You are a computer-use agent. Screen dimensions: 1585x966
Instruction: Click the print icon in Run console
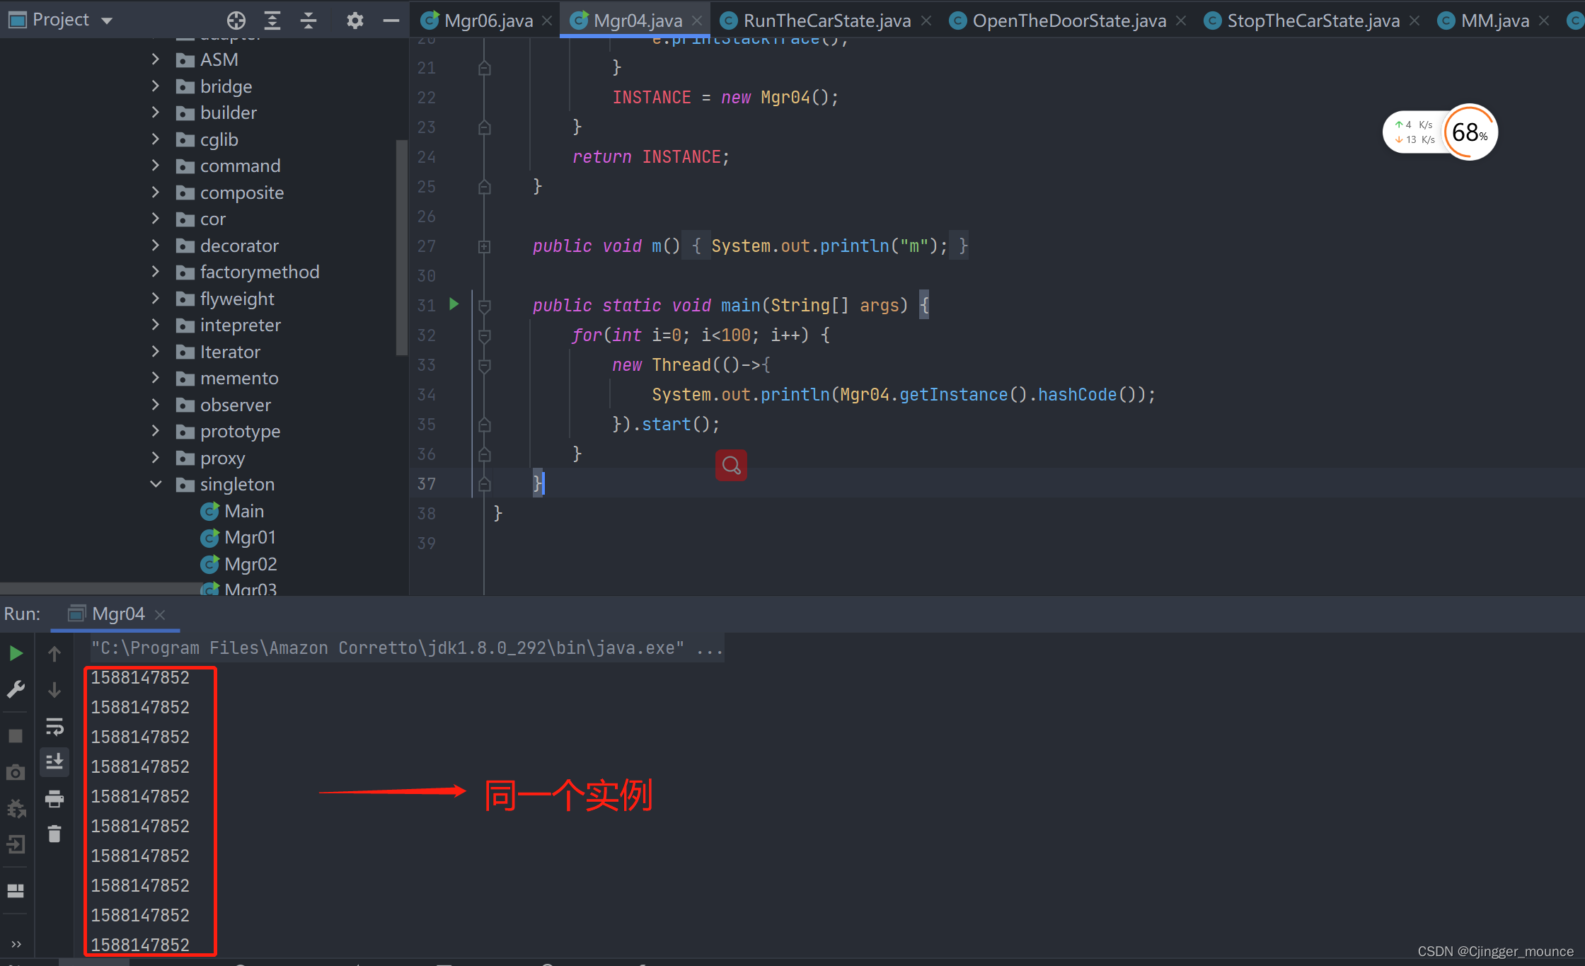click(54, 799)
